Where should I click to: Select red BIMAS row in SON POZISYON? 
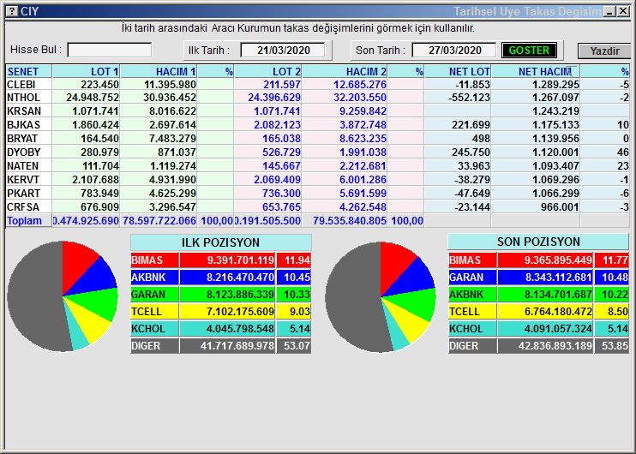pos(538,260)
